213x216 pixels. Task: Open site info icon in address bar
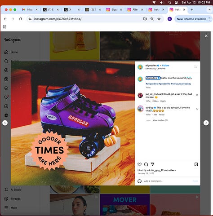pos(30,19)
